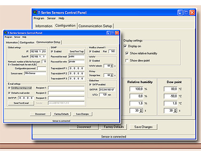Click Password for read field
The height and width of the screenshot is (157, 201).
coord(76,56)
